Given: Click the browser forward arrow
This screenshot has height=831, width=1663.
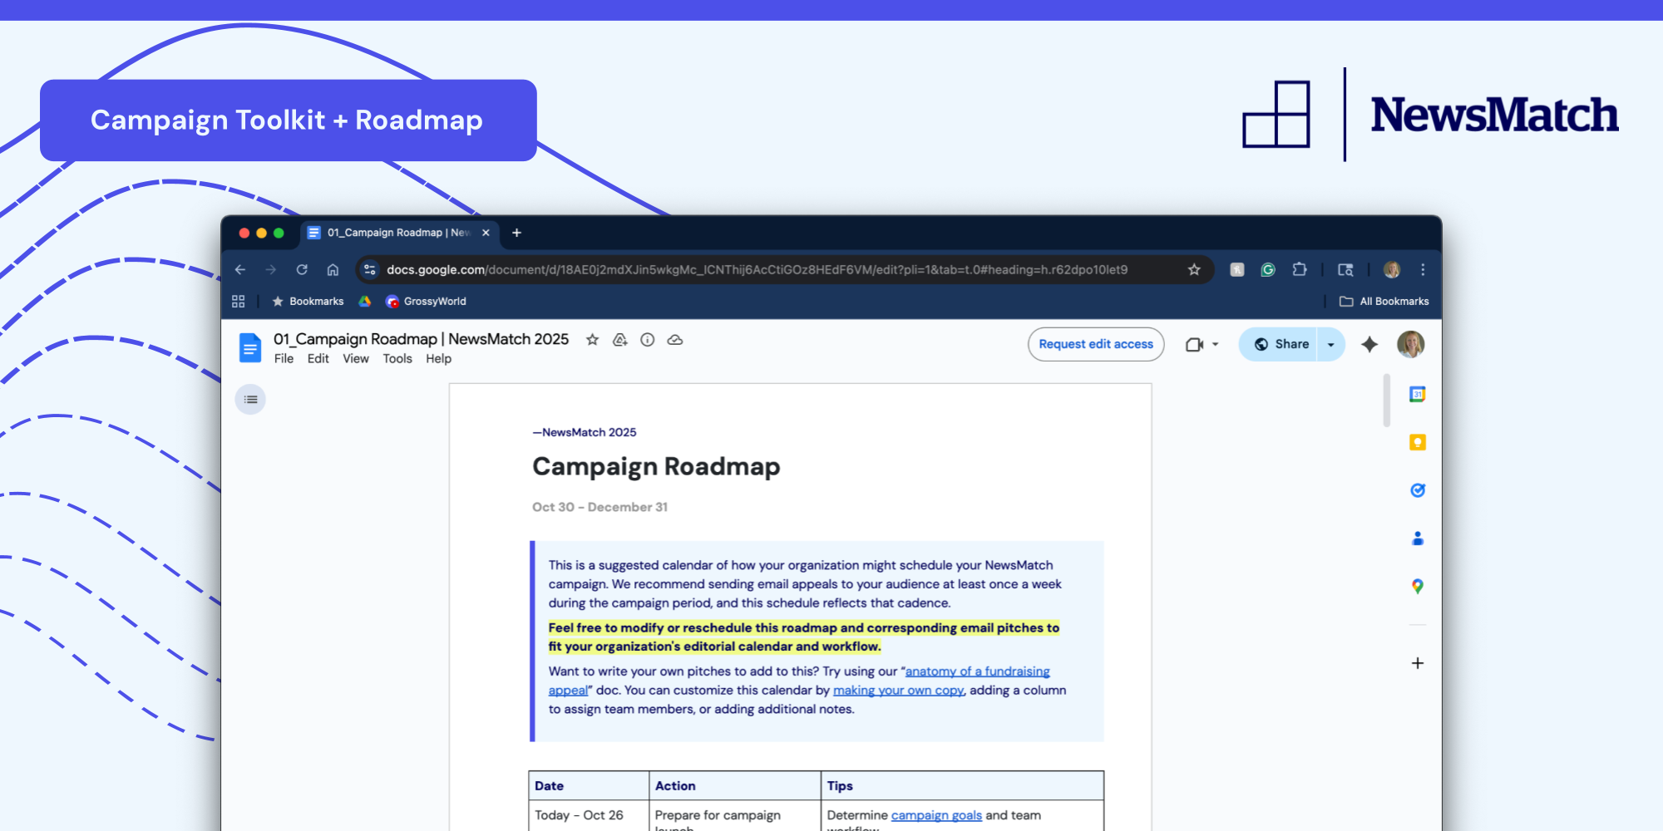Looking at the screenshot, I should [271, 269].
